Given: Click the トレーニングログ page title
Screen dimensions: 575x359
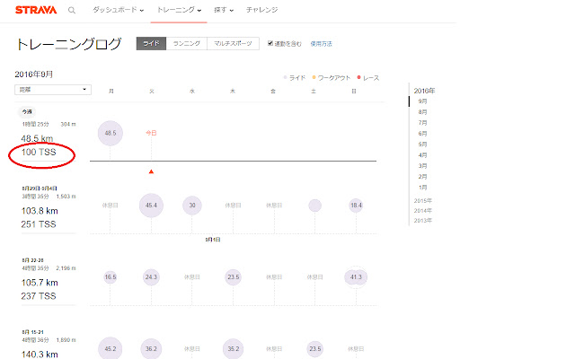Looking at the screenshot, I should click(x=68, y=44).
